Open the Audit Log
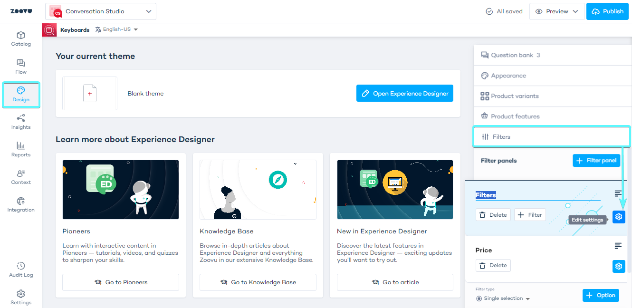632x308 pixels. click(21, 269)
